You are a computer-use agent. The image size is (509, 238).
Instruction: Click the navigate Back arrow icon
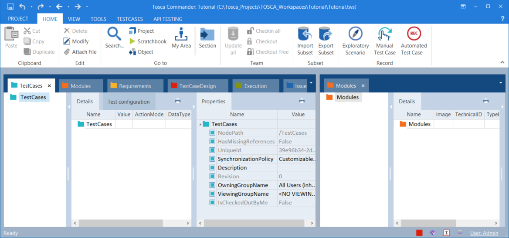click(x=59, y=7)
